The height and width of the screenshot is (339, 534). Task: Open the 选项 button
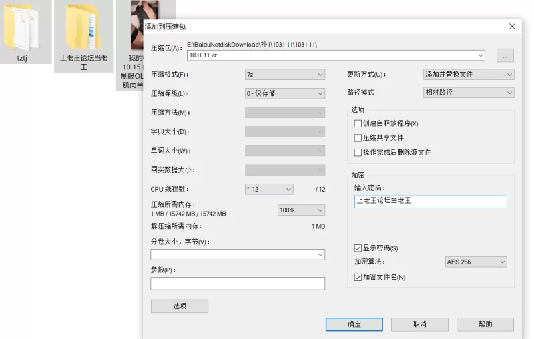180,306
